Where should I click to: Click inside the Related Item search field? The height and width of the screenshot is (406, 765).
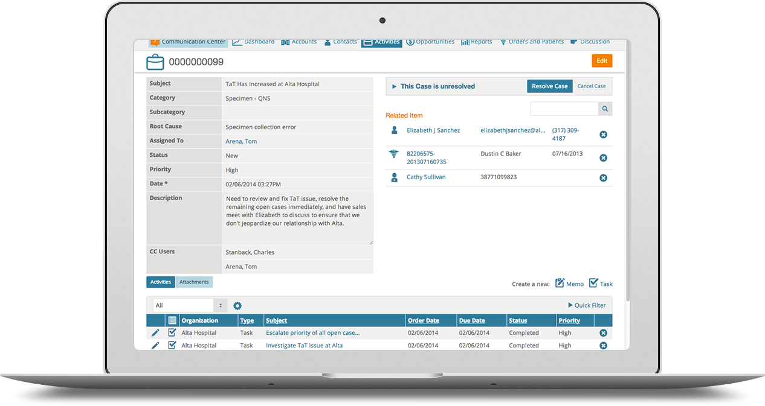(x=563, y=109)
